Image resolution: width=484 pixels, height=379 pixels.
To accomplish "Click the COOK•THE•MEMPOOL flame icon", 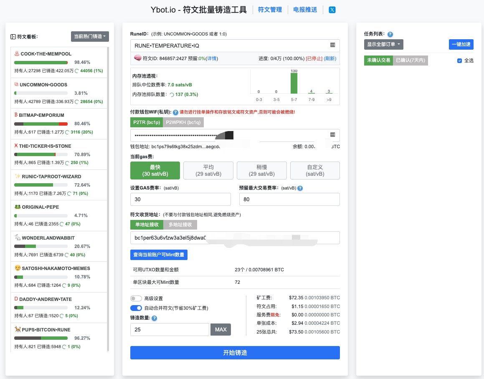I will [17, 53].
